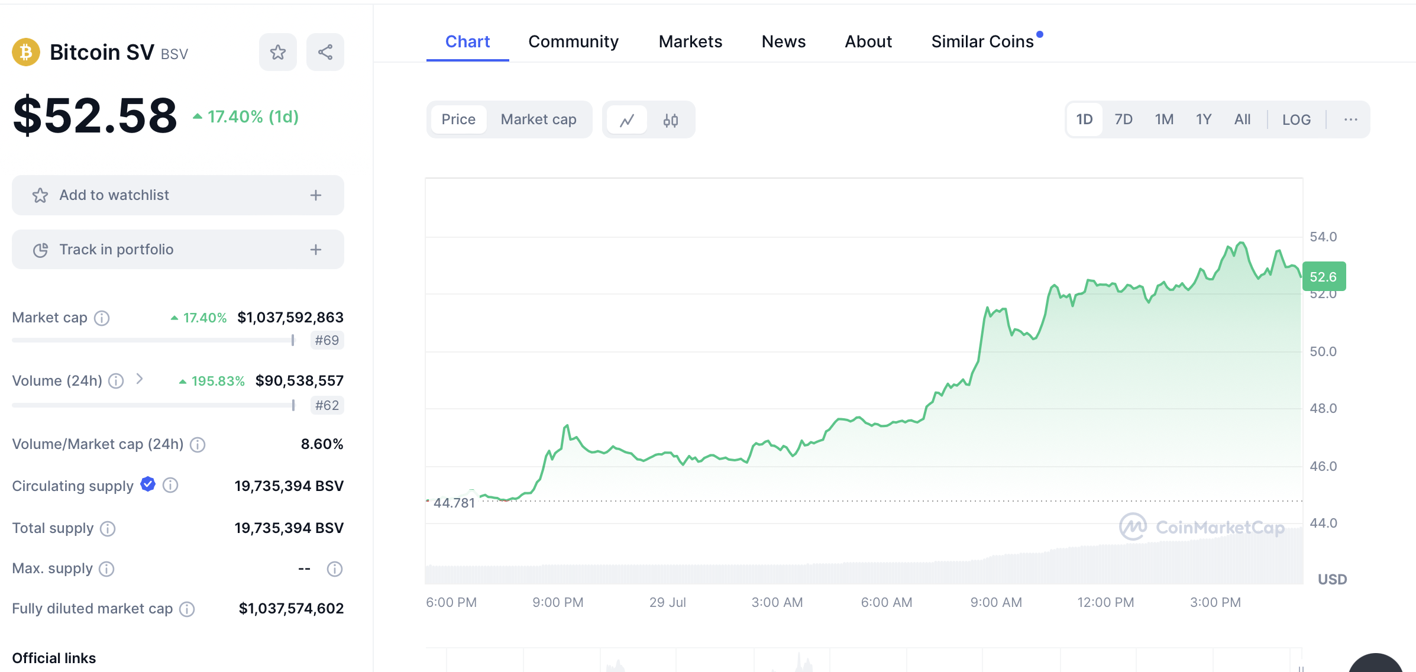Click Volume (24h) info icon

pos(117,381)
